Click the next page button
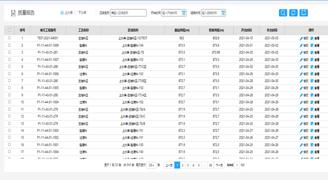The image size is (328, 180). tap(219, 165)
